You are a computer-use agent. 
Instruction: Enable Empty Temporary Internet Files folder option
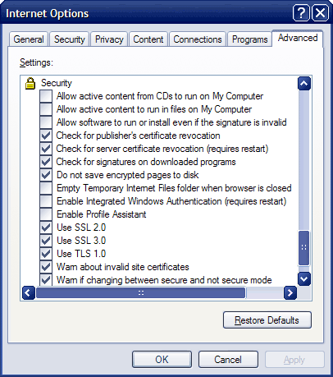pyautogui.click(x=46, y=188)
